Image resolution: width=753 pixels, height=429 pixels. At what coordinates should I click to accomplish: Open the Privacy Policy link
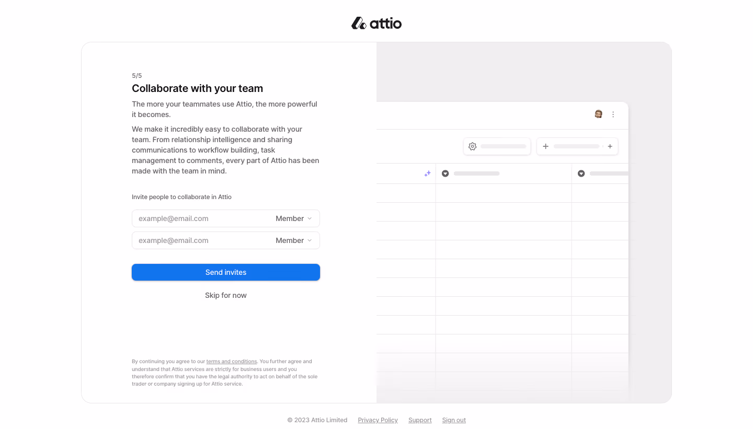tap(378, 420)
